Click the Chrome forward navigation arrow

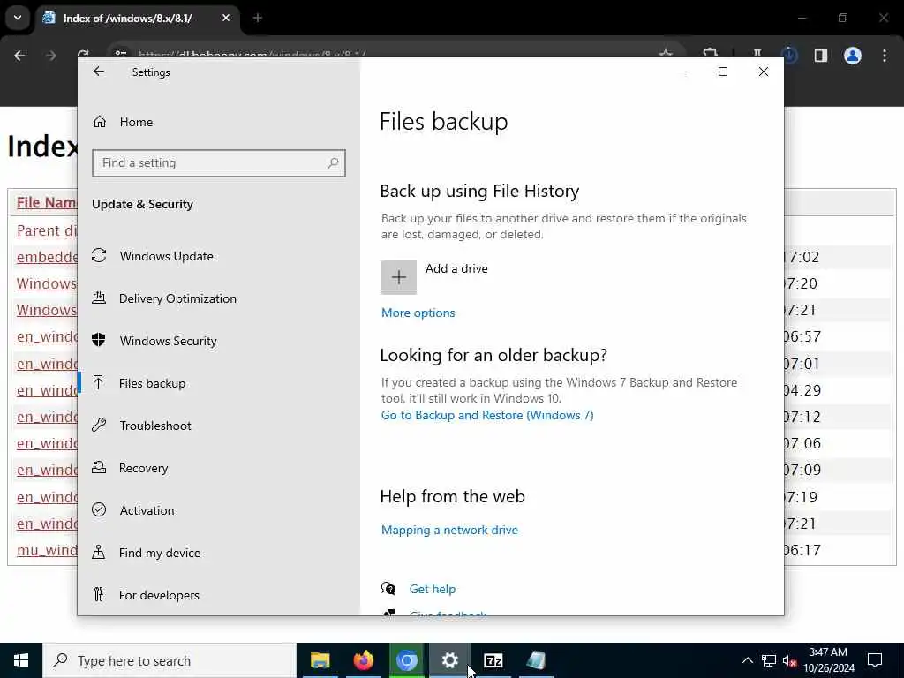pyautogui.click(x=50, y=56)
